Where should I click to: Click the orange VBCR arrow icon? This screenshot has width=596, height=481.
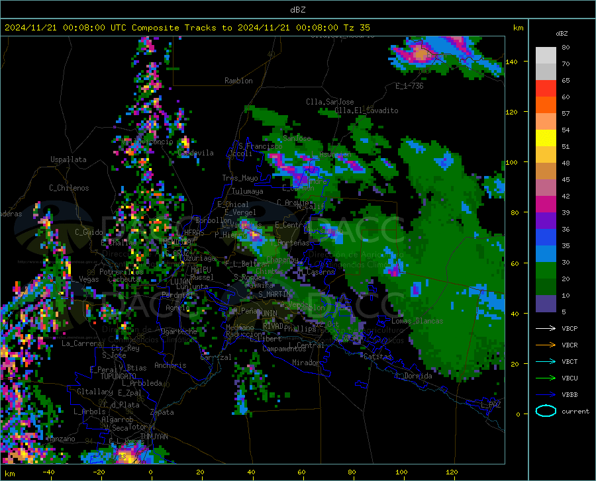546,345
